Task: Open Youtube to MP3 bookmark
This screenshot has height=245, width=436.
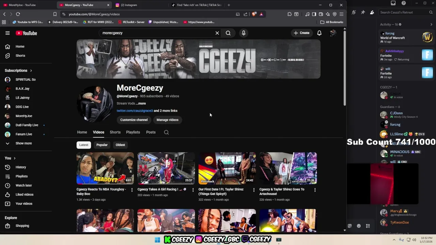Action: (28, 22)
